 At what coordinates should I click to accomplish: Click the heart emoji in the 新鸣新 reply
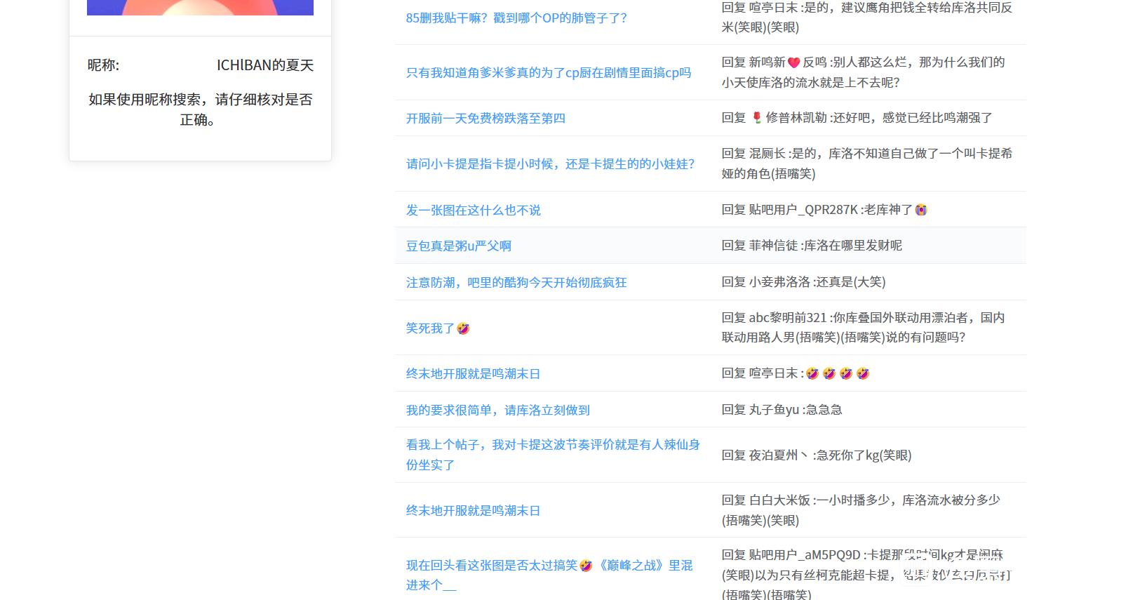pos(793,63)
